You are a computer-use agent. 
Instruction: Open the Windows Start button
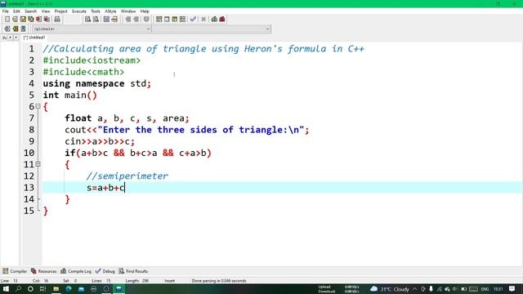click(6, 289)
